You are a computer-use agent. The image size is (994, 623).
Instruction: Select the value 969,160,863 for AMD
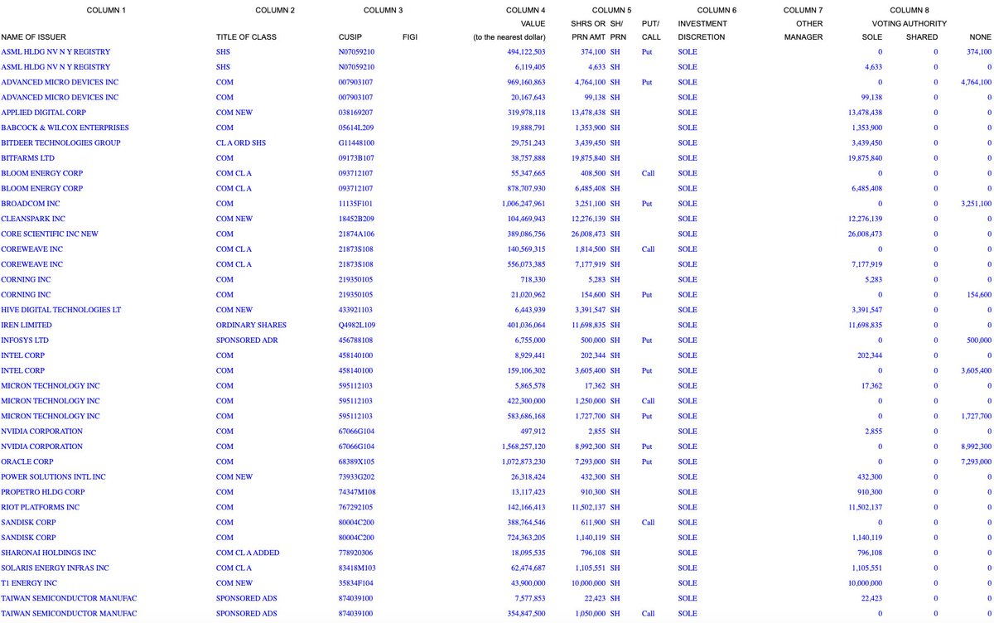(x=526, y=82)
